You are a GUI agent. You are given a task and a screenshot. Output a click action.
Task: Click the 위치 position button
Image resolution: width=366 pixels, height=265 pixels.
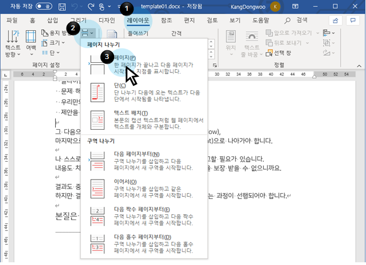coord(231,44)
